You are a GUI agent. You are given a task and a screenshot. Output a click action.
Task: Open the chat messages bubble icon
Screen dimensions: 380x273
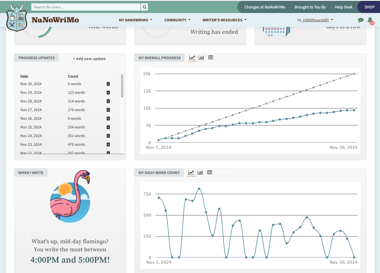point(361,20)
